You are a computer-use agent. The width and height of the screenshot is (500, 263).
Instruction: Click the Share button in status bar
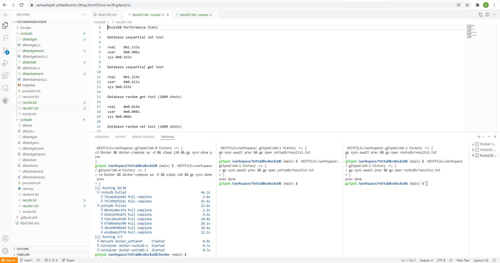point(68,260)
